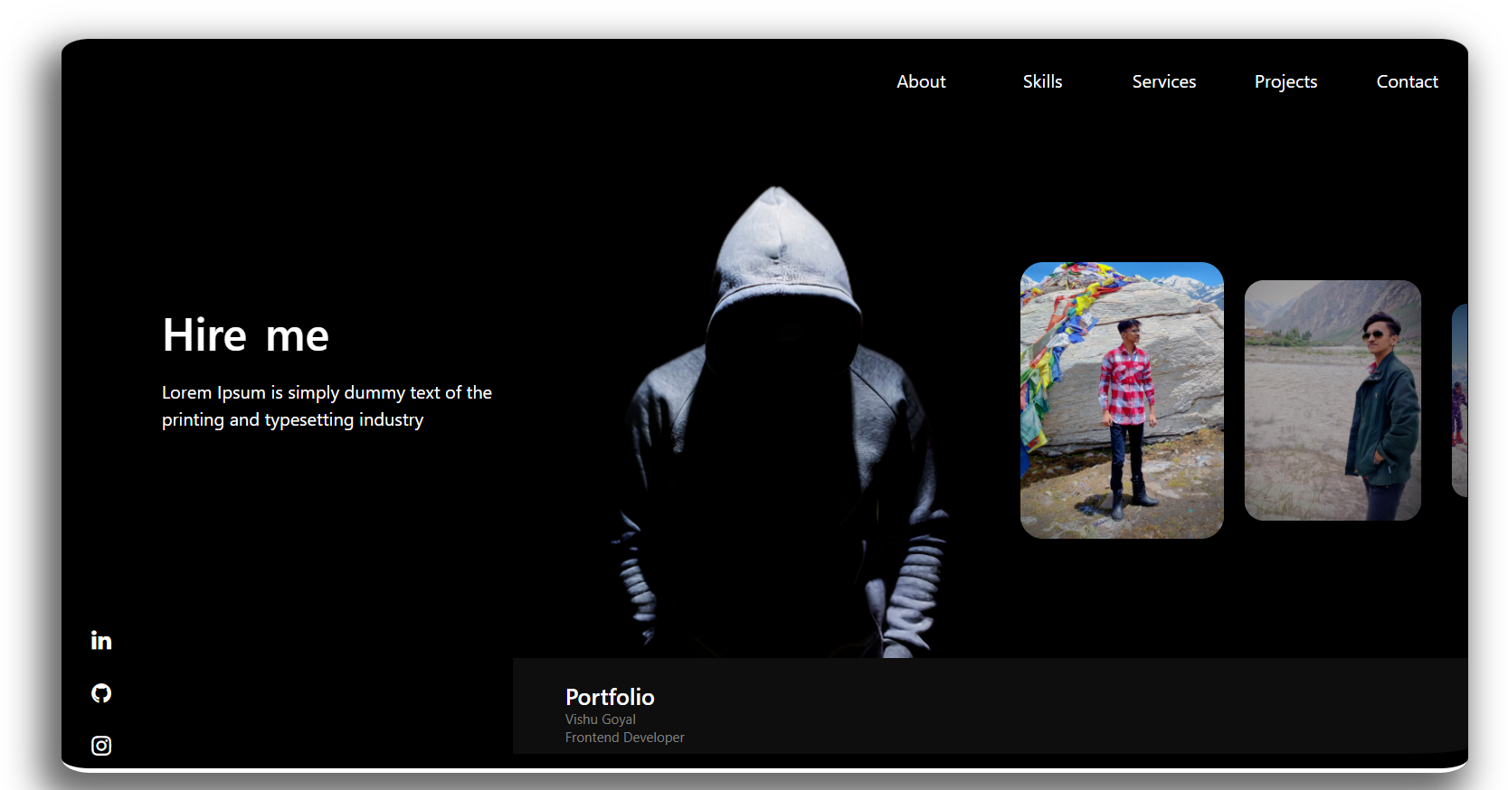Click the Lorem Ipsum description paragraph

pyautogui.click(x=327, y=406)
